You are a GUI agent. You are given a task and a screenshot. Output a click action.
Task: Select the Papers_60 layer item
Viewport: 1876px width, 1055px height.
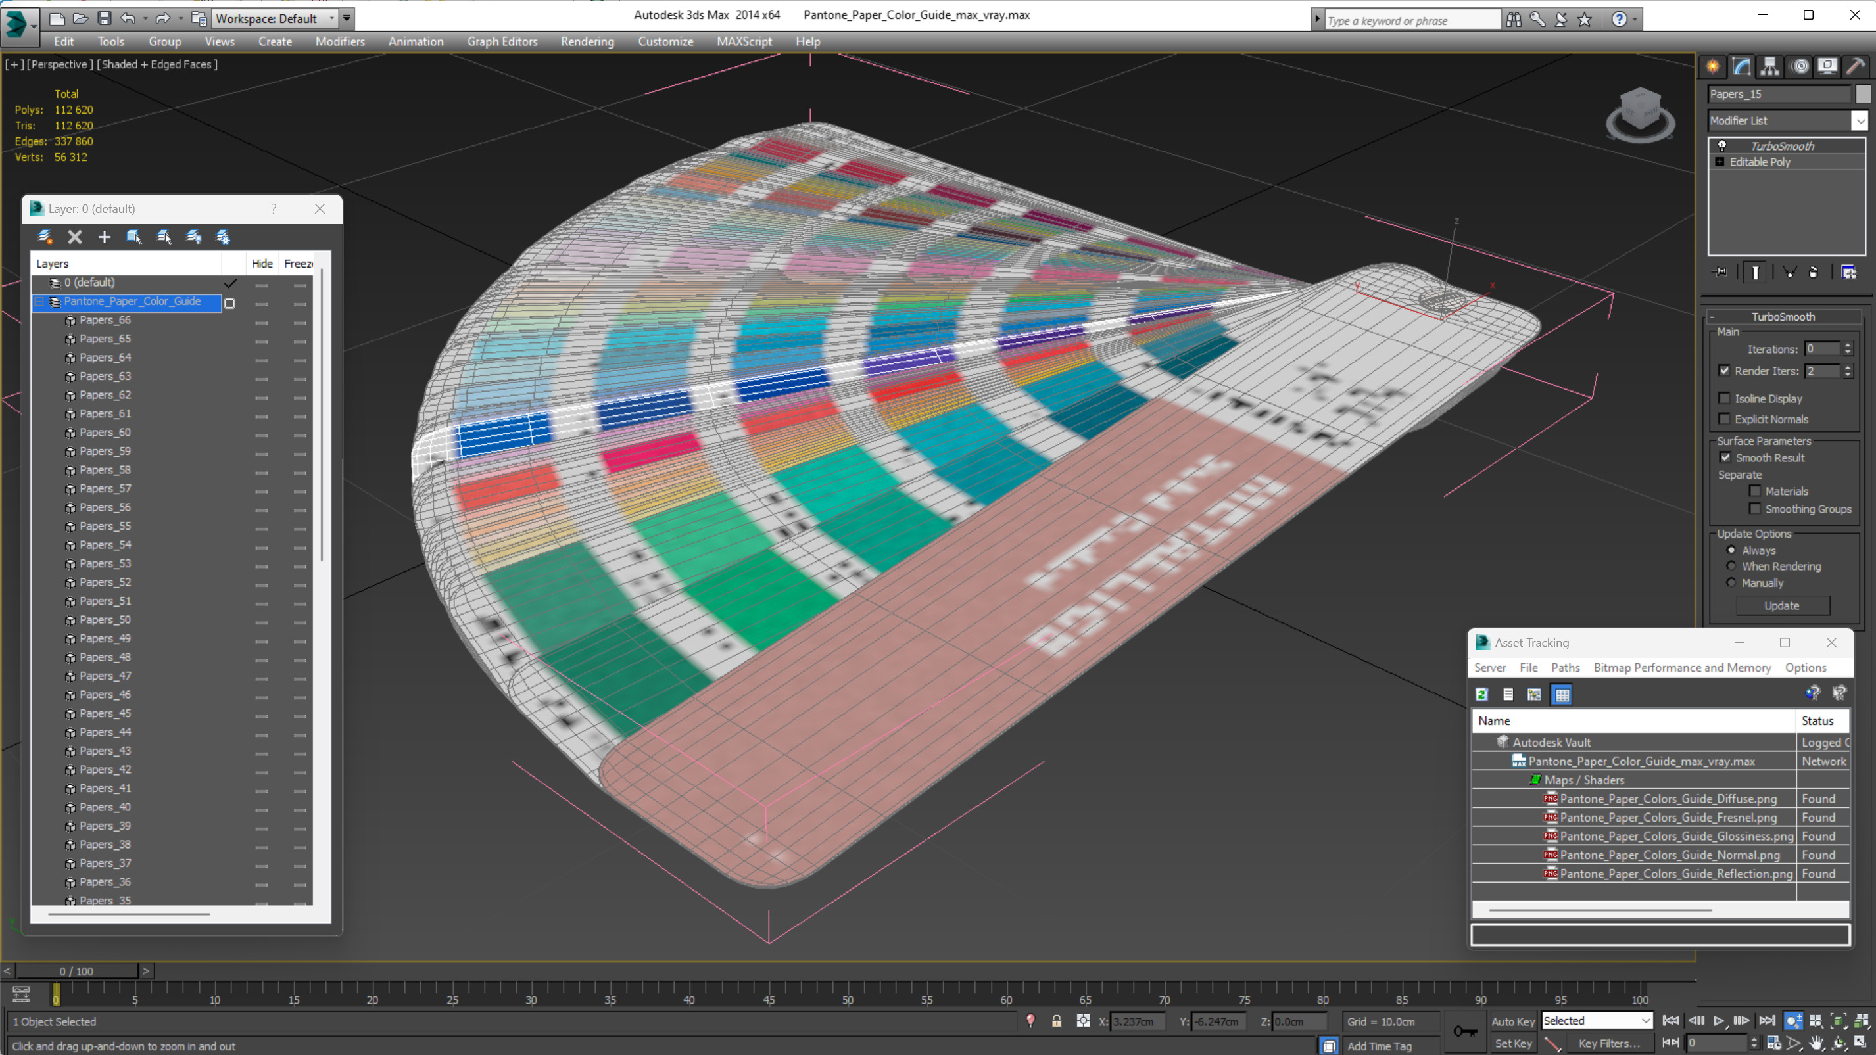tap(105, 433)
